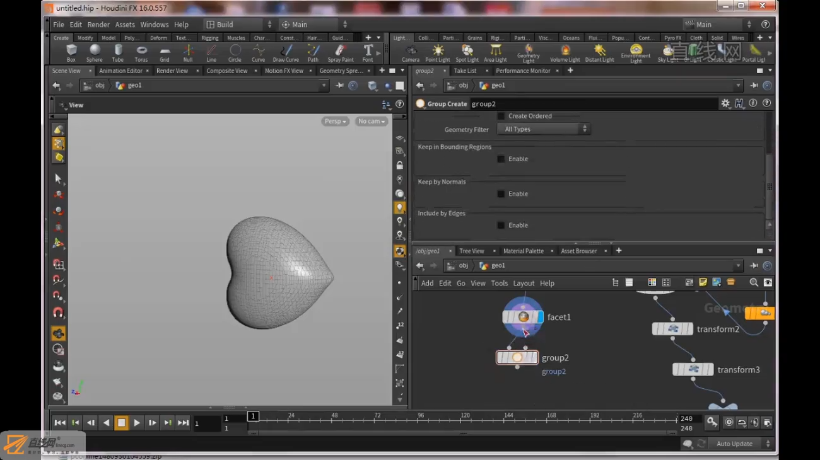The width and height of the screenshot is (820, 460).
Task: Click the geo1 path button in network editor
Action: click(493, 266)
